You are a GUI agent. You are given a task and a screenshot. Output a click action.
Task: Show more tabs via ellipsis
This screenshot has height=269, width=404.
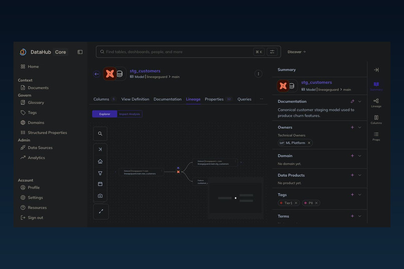pos(262,99)
